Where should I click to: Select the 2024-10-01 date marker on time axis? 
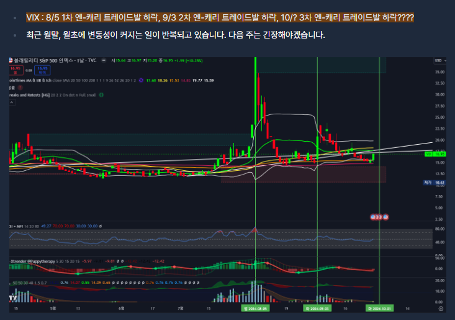379,308
